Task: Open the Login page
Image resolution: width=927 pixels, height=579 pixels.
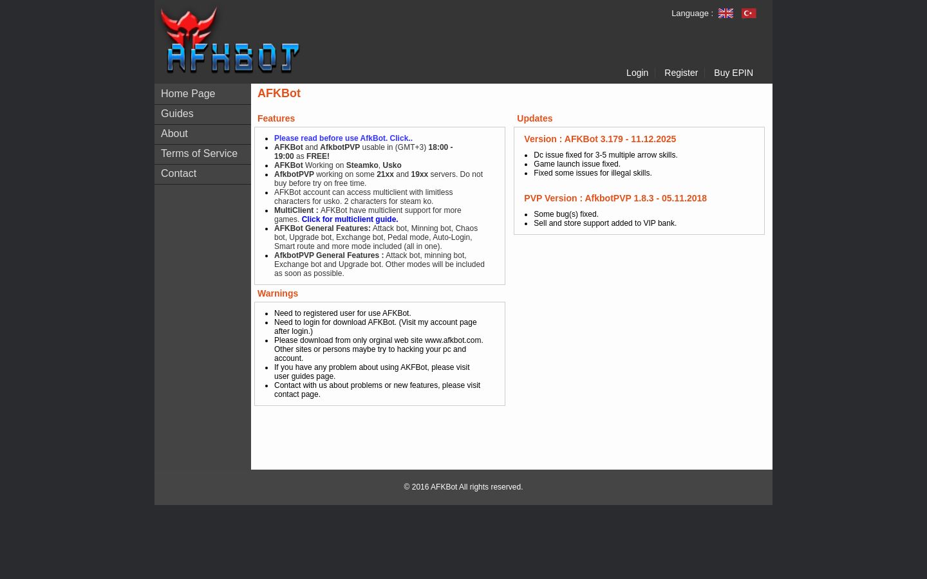Action: [x=637, y=73]
